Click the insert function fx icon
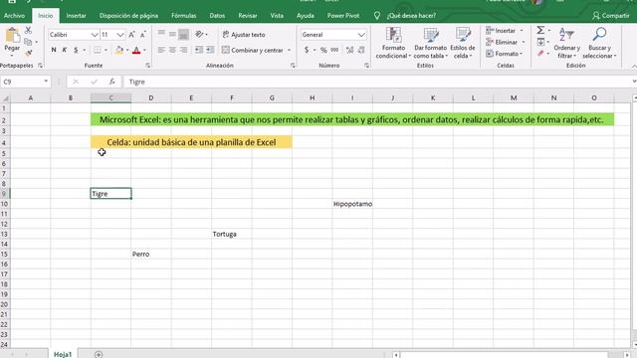This screenshot has height=358, width=637. [112, 82]
